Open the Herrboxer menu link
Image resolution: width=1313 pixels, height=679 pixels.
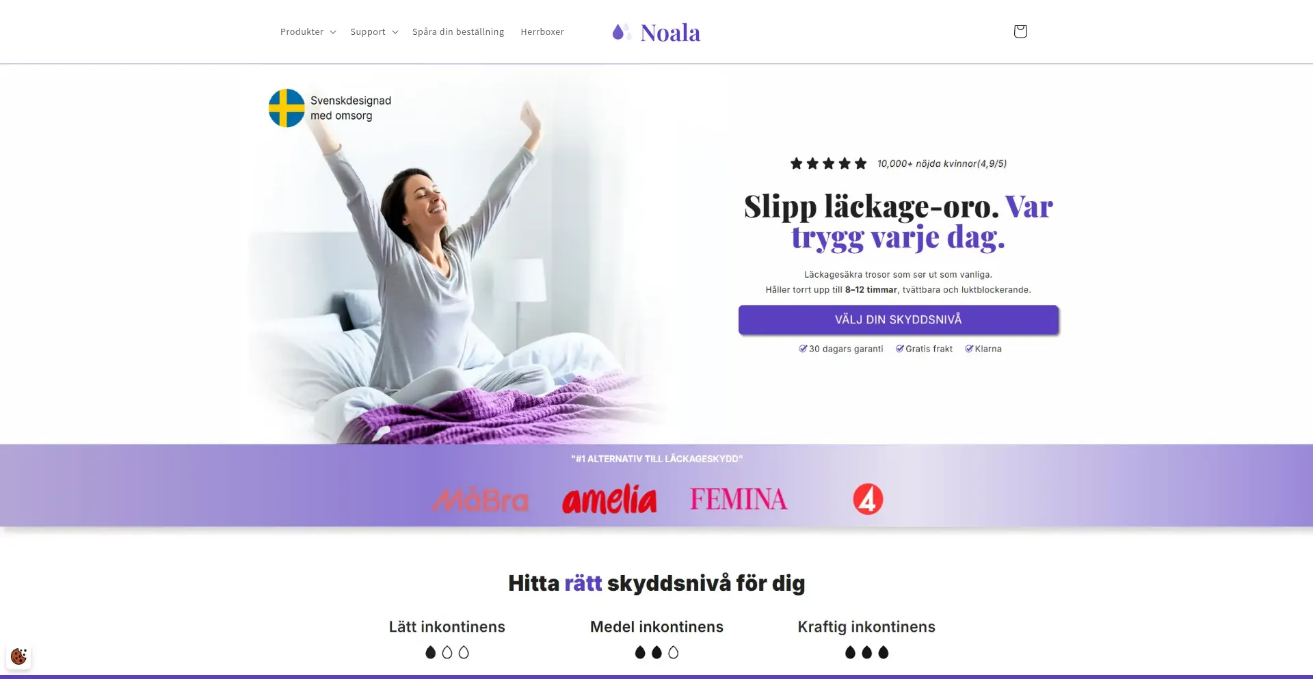pyautogui.click(x=542, y=32)
